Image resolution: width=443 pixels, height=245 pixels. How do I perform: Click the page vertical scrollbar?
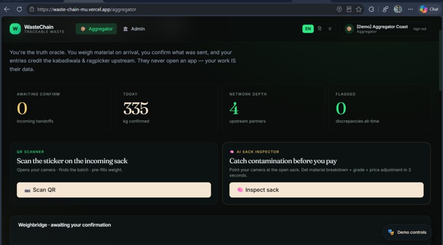(x=441, y=60)
